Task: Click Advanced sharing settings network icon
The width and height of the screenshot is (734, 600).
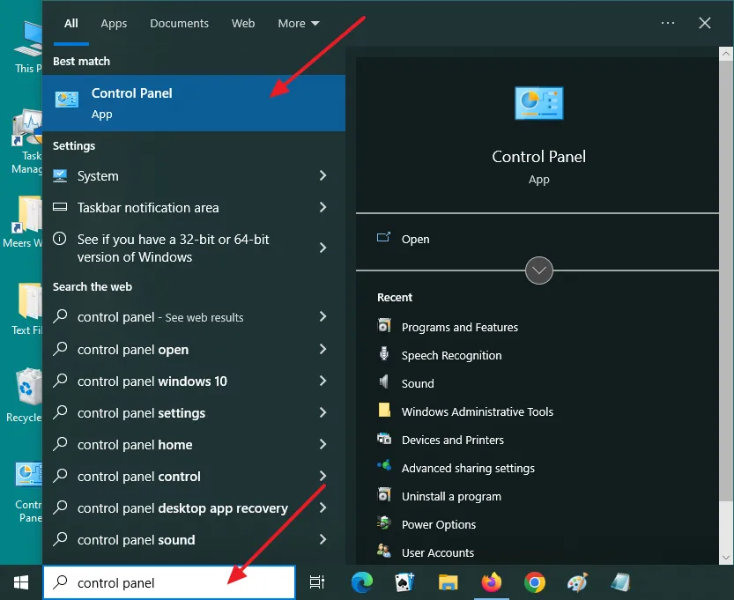Action: click(x=384, y=466)
